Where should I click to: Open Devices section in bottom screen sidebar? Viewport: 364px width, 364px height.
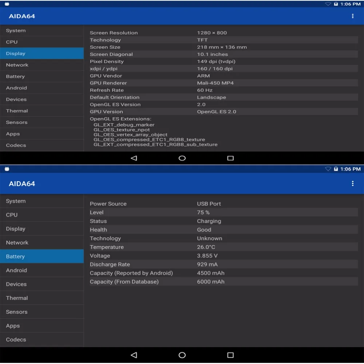[x=42, y=284]
